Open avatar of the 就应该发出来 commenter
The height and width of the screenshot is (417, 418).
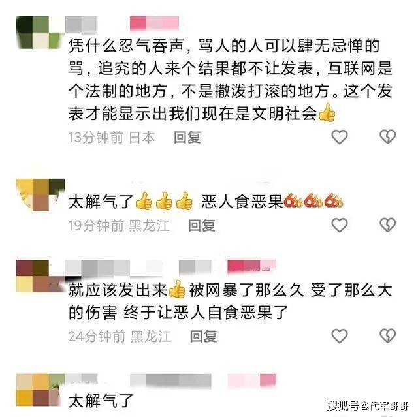tap(40, 277)
